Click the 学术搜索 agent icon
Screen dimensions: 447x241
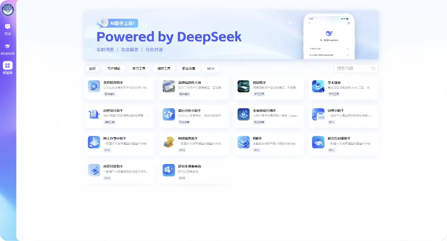[318, 87]
